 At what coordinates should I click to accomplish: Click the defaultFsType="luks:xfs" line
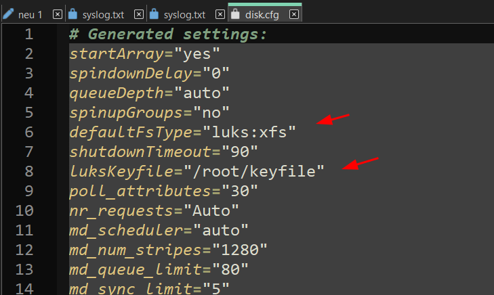point(182,132)
